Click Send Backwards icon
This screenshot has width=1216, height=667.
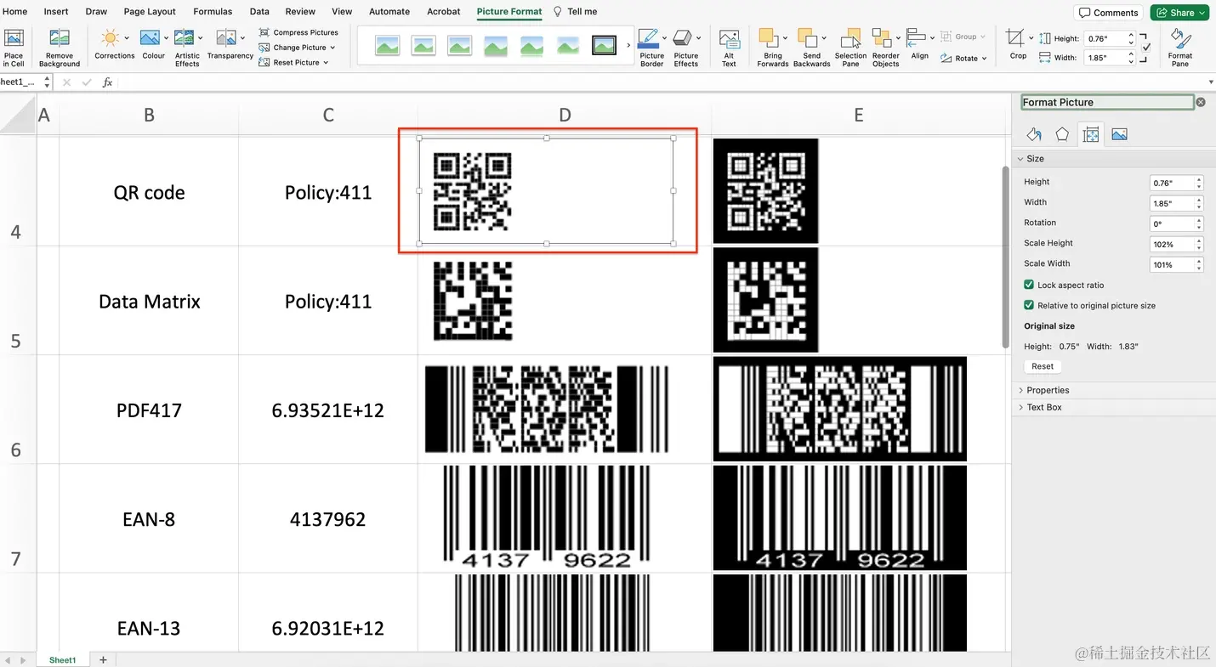point(808,38)
